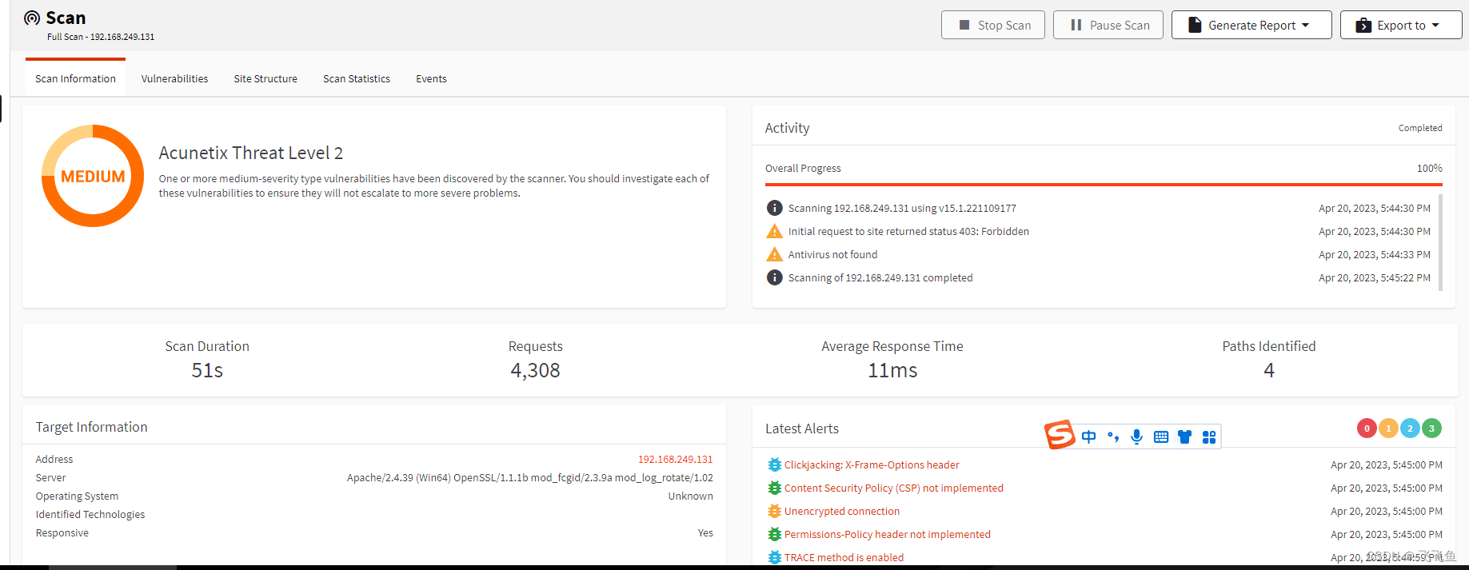Click the Operating System value Unknown
Image resolution: width=1469 pixels, height=570 pixels.
point(691,496)
